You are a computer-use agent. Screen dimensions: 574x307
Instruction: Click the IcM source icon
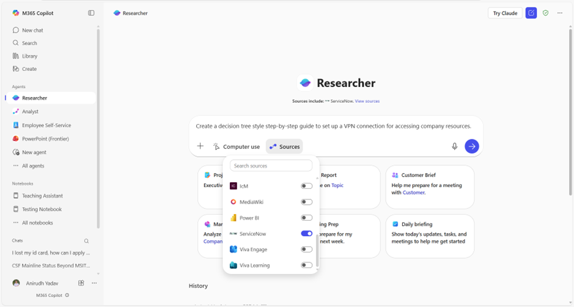coord(233,186)
